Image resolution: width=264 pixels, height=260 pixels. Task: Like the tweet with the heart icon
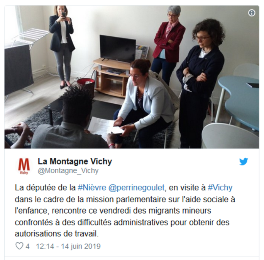click(x=19, y=246)
